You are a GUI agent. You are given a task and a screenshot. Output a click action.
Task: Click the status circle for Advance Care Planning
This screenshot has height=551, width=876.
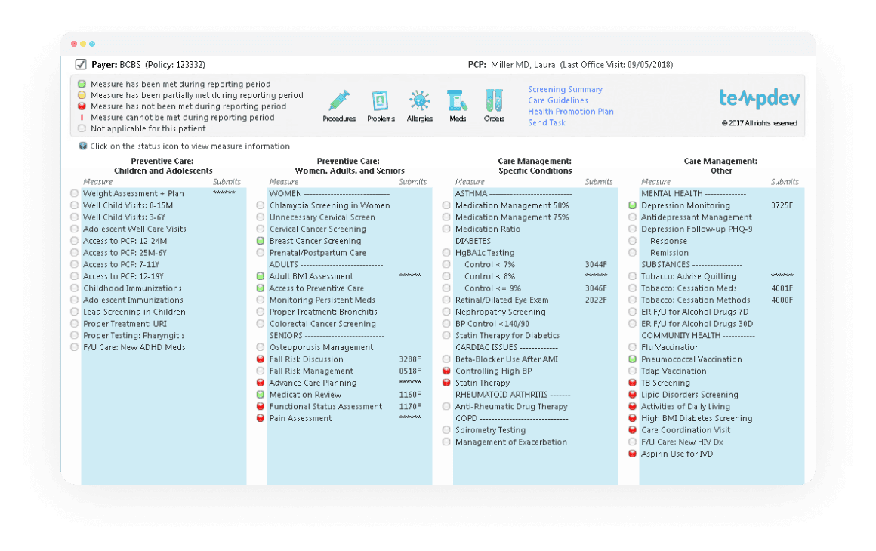click(260, 383)
